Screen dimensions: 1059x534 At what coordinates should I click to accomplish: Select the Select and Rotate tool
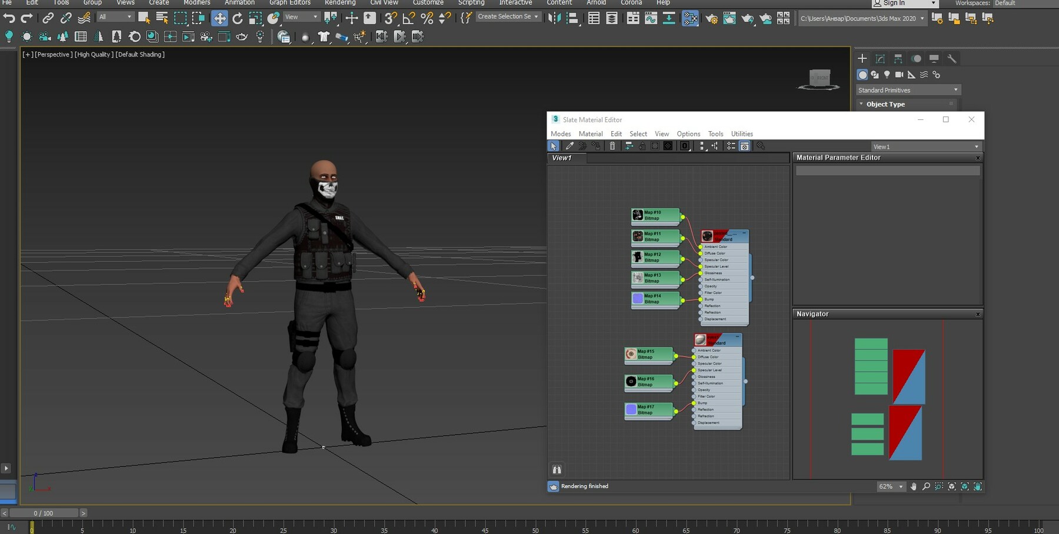point(237,18)
